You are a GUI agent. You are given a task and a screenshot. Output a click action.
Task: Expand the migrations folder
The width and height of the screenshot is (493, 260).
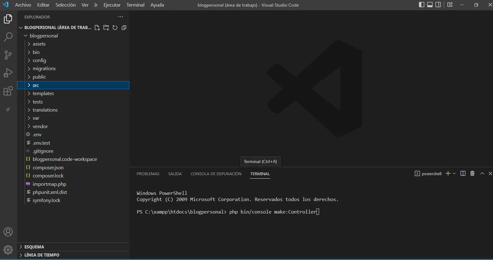29,69
